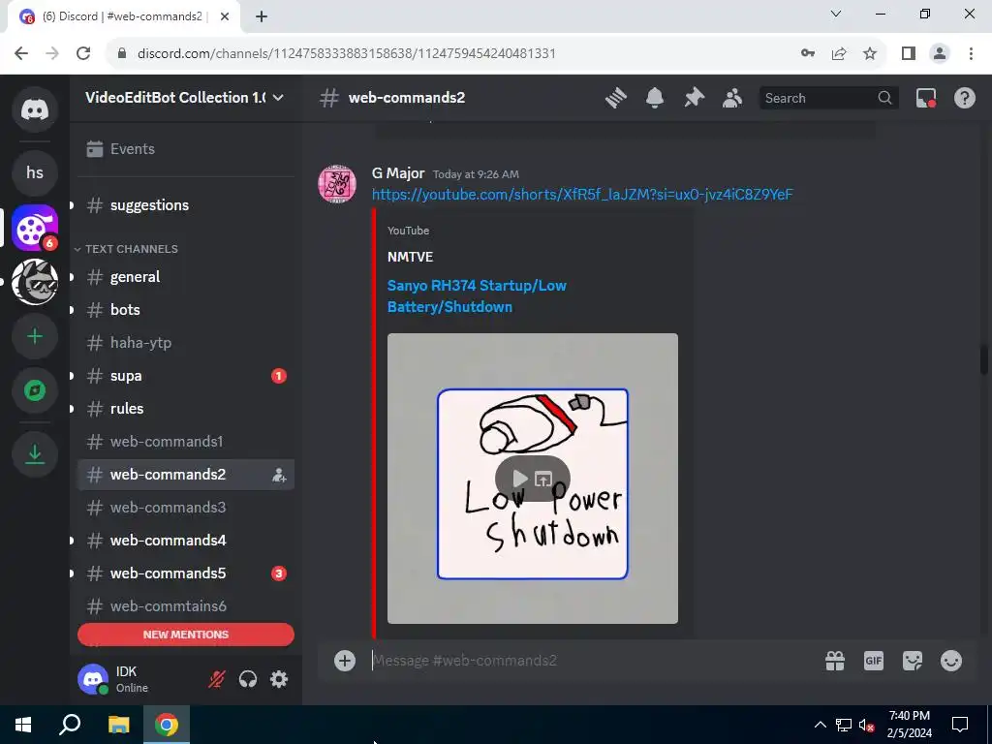
Task: Open the general channel
Action: (185, 277)
